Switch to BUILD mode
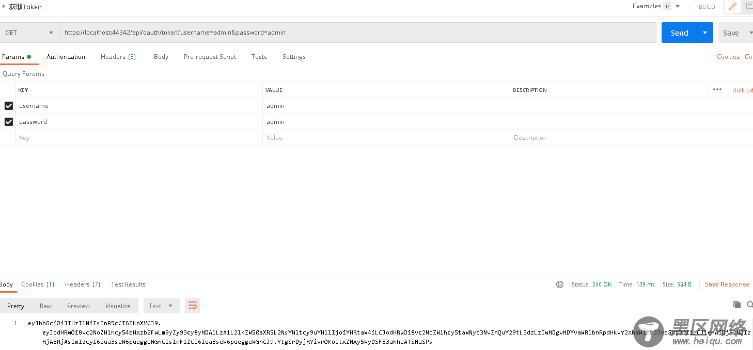 click(x=707, y=7)
